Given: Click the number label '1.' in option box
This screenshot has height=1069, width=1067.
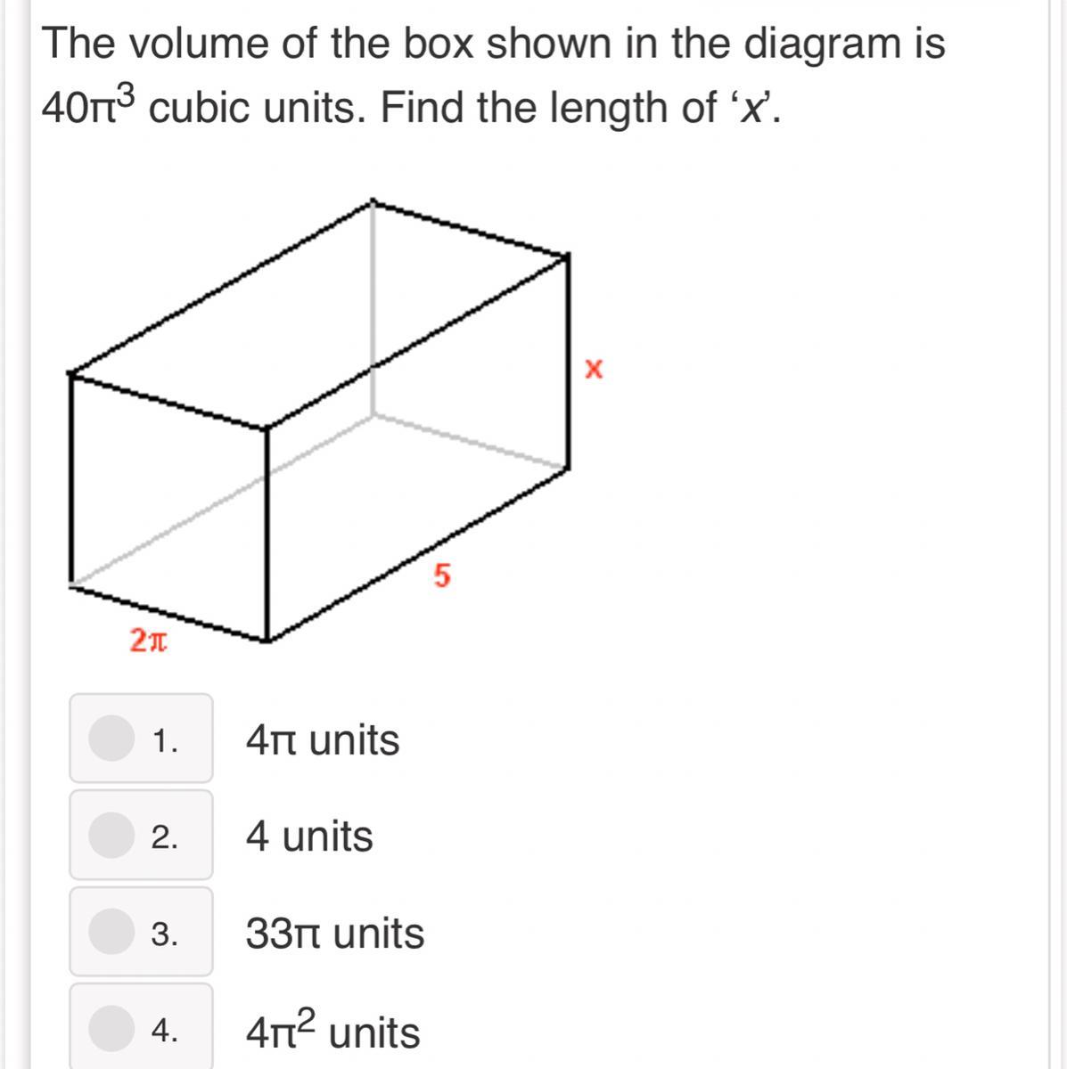Looking at the screenshot, I should pos(165,740).
